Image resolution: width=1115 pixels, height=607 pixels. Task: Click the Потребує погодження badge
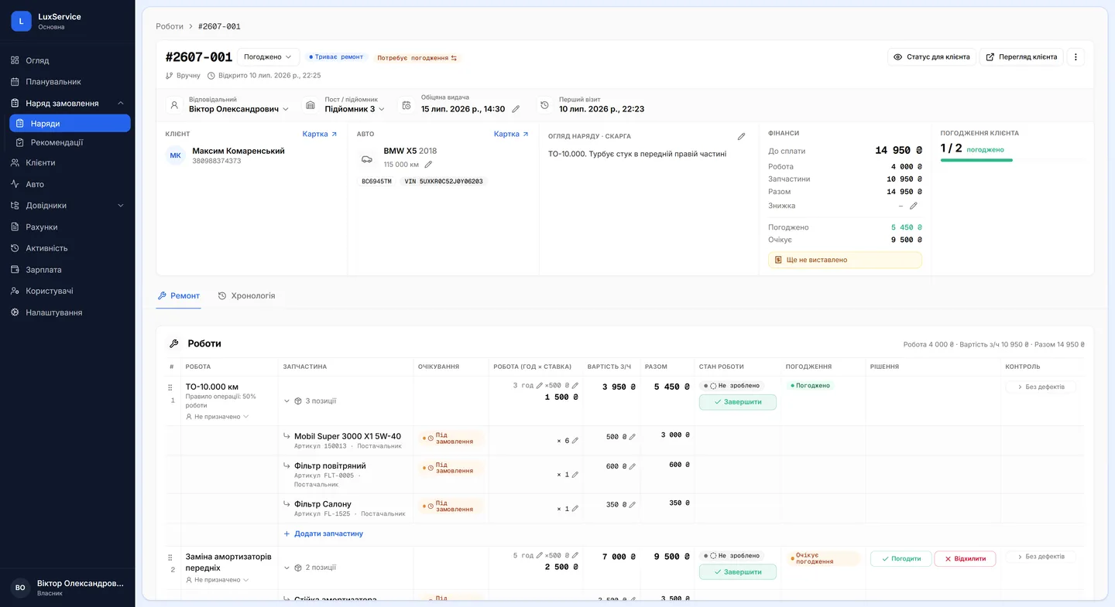coord(417,57)
